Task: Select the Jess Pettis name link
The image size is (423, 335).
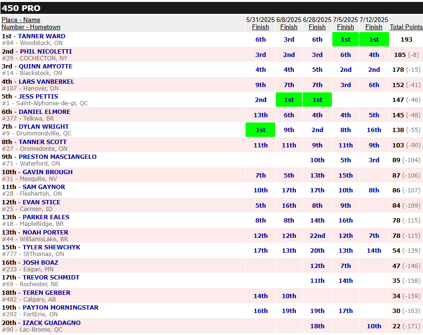Action: [38, 97]
